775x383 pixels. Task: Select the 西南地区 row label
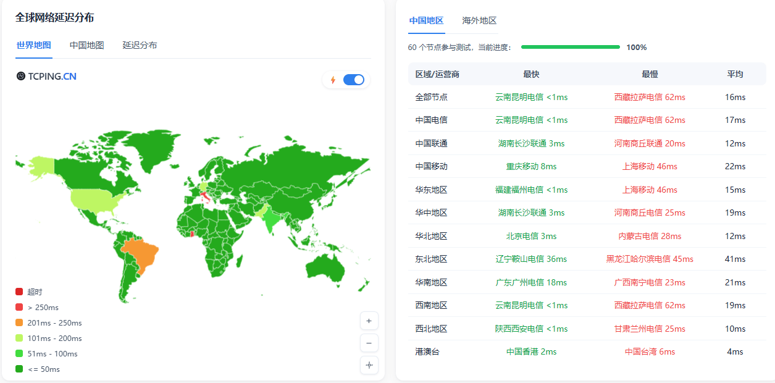click(x=431, y=305)
